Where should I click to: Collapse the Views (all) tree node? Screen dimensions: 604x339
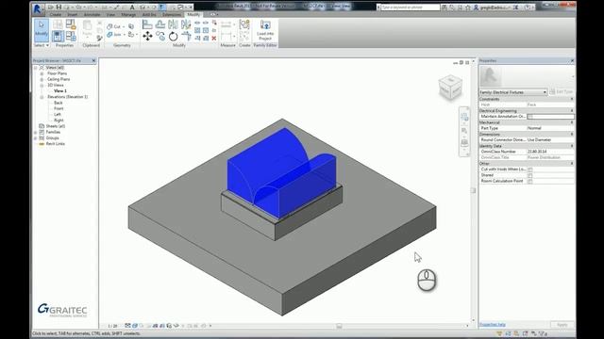tap(36, 68)
